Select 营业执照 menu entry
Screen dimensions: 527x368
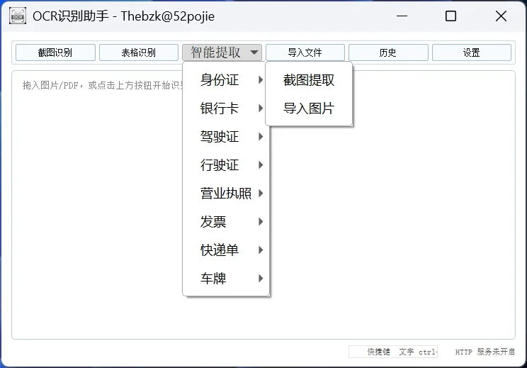point(226,194)
